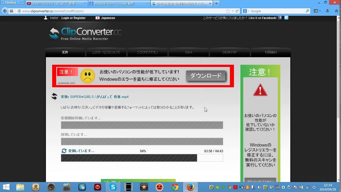The width and height of the screenshot is (341, 192).
Task: Open the Twitter icon in header
Action: (x=286, y=18)
